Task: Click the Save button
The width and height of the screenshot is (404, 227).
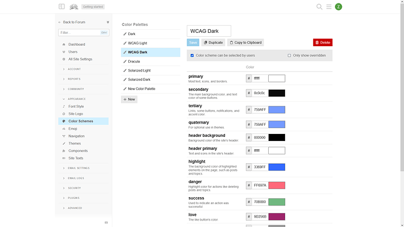Action: click(x=193, y=43)
